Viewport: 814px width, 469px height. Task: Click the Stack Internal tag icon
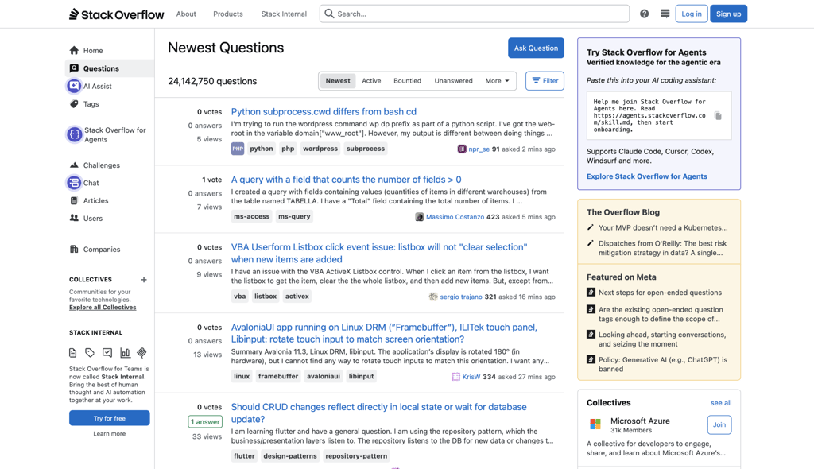90,353
